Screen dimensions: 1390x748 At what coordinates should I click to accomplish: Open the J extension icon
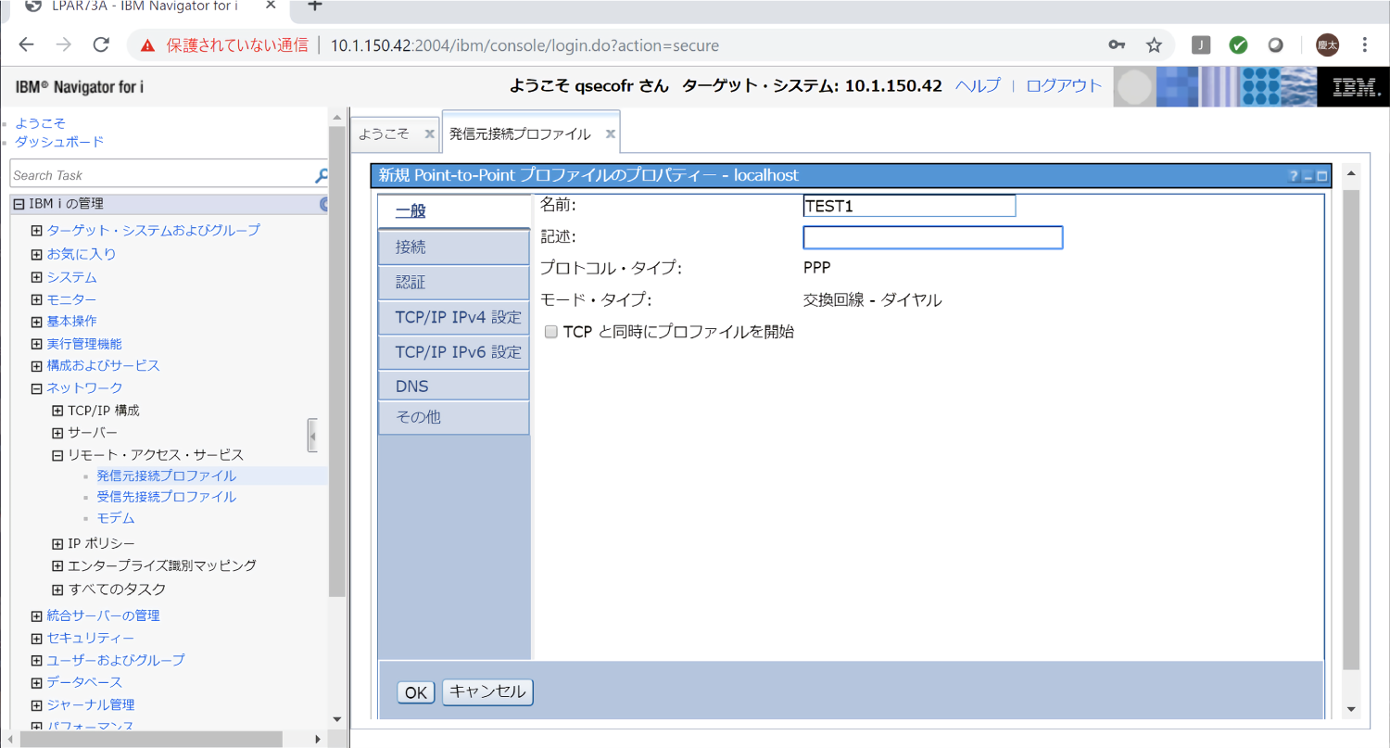[x=1201, y=44]
